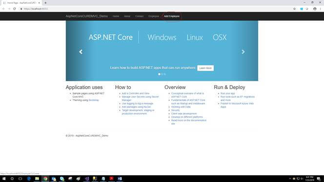Launch Microsoft Edge from the taskbar

click(29, 179)
